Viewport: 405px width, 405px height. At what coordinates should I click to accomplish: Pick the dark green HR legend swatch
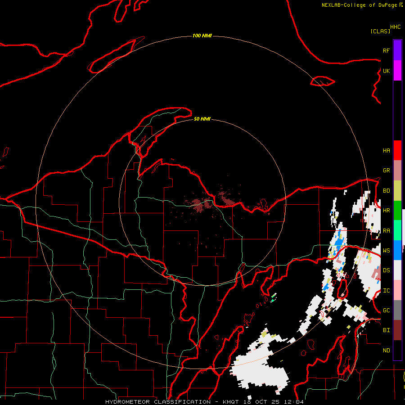[397, 211]
